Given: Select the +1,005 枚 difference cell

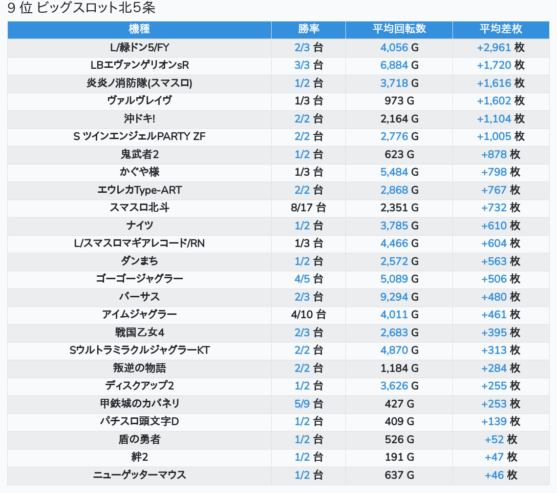Looking at the screenshot, I should [x=500, y=136].
